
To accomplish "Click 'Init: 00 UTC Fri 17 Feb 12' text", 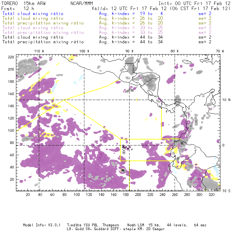I will (x=194, y=3).
